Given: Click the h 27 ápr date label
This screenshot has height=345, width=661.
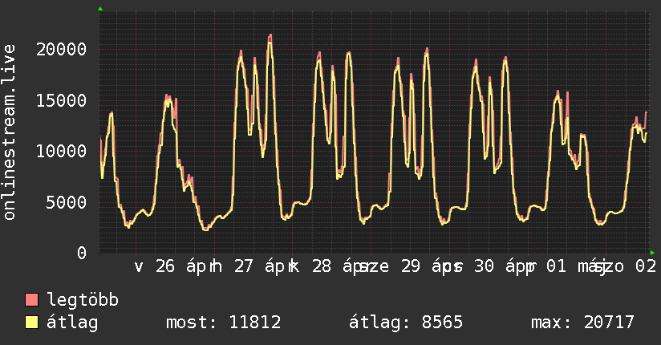Looking at the screenshot, I should tap(253, 266).
